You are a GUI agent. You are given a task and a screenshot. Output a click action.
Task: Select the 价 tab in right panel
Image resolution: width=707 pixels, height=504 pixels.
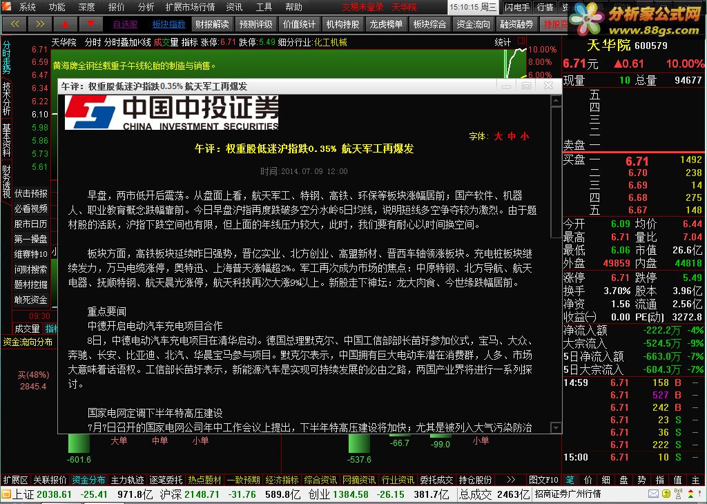tap(588, 480)
